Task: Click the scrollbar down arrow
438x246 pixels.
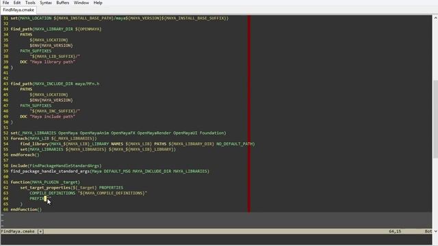Action: [x=435, y=231]
